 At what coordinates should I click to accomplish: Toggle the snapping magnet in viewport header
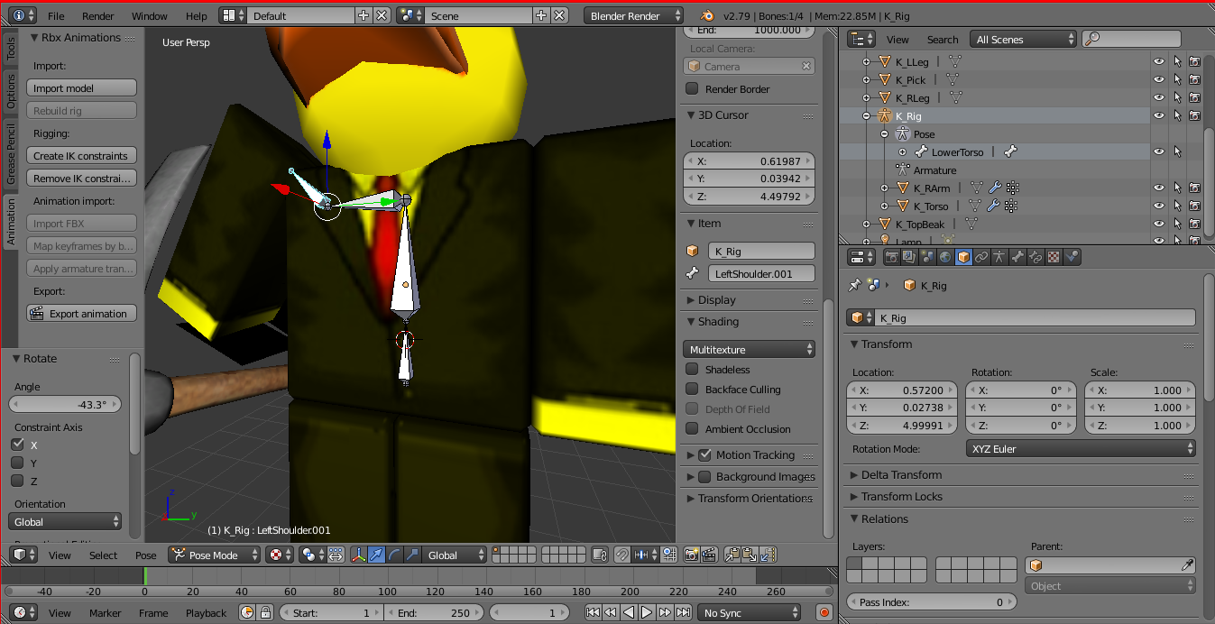click(621, 555)
